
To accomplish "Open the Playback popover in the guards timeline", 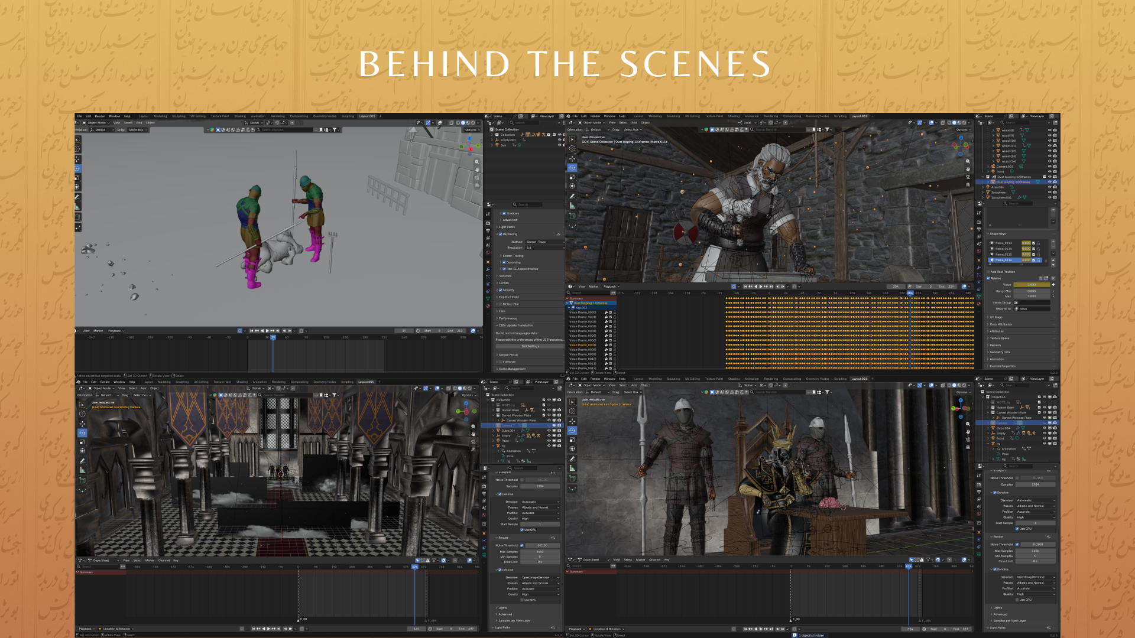I will pyautogui.click(x=115, y=331).
